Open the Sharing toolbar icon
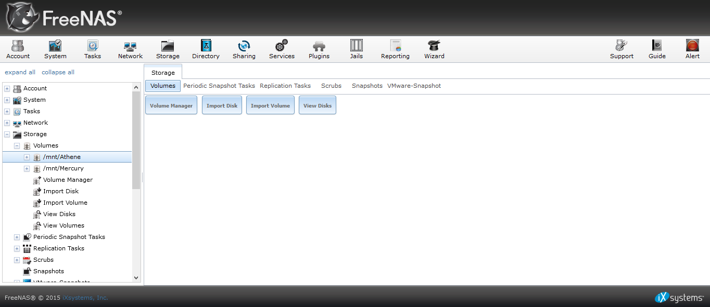The width and height of the screenshot is (710, 307). 244,49
